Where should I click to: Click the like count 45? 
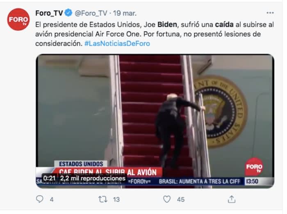[181, 200]
